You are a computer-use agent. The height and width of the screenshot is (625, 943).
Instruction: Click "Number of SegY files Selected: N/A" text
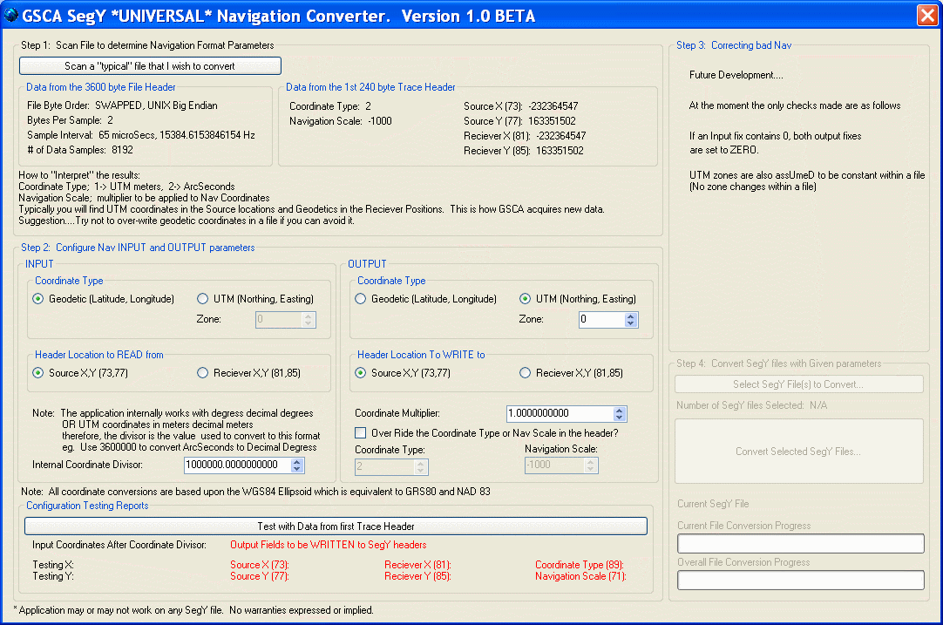pyautogui.click(x=752, y=405)
